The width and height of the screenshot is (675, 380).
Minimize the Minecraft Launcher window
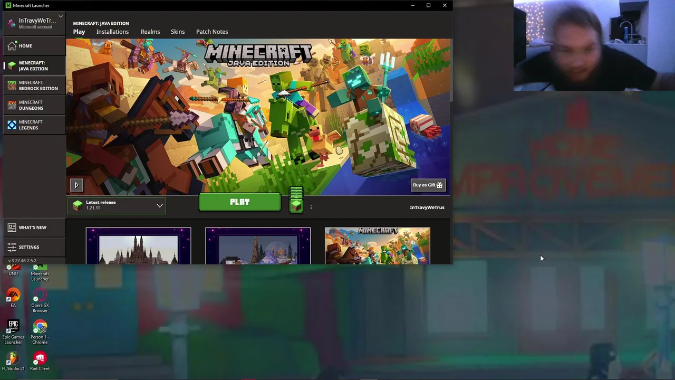(x=412, y=5)
